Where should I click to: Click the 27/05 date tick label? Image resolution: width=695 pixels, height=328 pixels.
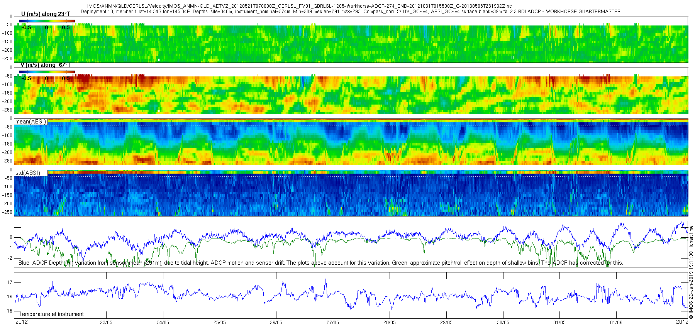(x=333, y=323)
